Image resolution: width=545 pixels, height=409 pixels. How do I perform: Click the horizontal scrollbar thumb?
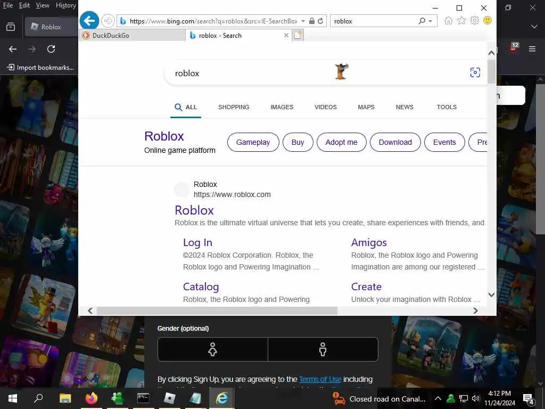coord(217,310)
